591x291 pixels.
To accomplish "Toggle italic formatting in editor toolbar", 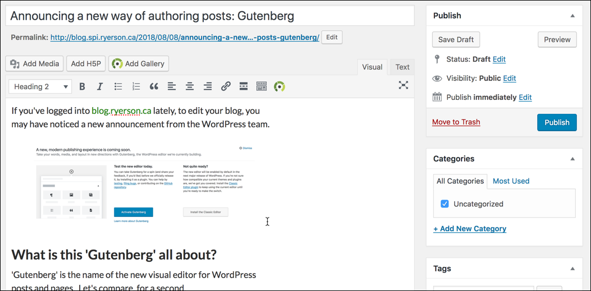I will [100, 86].
